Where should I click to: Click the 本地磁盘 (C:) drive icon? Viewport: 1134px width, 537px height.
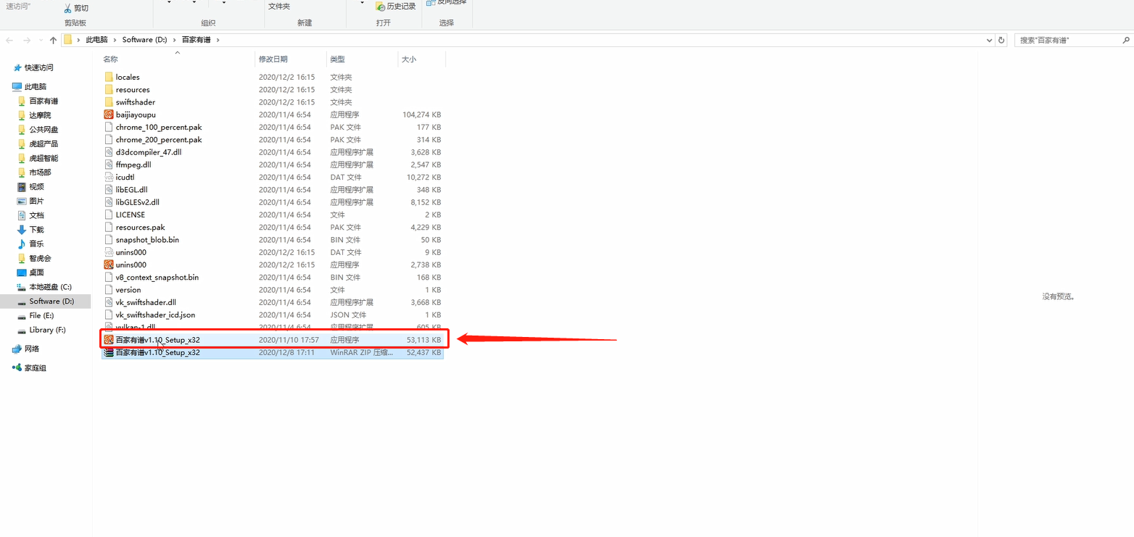pyautogui.click(x=22, y=287)
